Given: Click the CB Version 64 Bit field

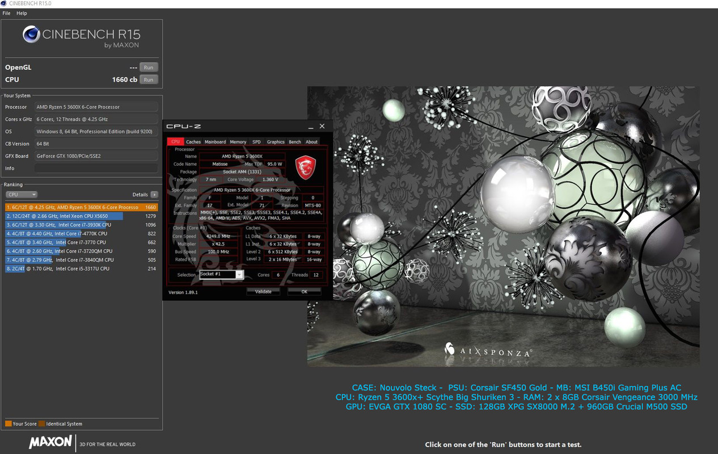Looking at the screenshot, I should 96,144.
